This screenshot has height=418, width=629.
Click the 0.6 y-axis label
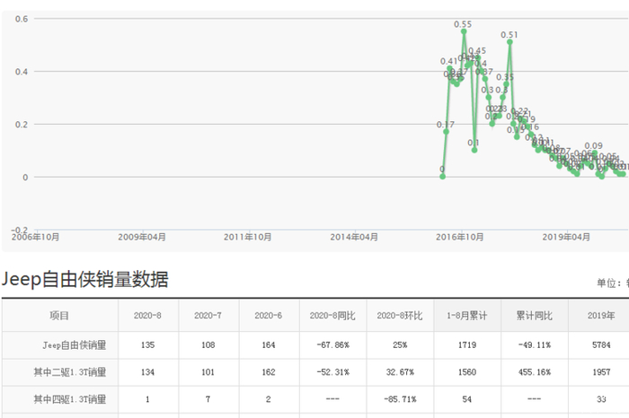coord(22,19)
